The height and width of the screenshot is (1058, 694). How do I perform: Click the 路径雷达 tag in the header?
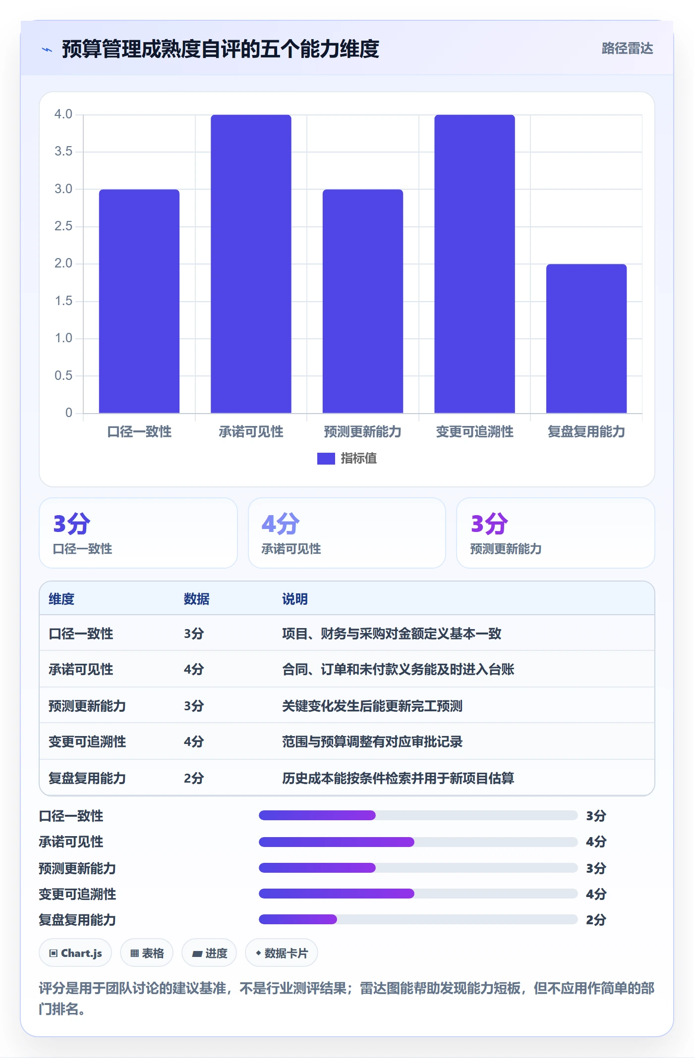pyautogui.click(x=627, y=49)
